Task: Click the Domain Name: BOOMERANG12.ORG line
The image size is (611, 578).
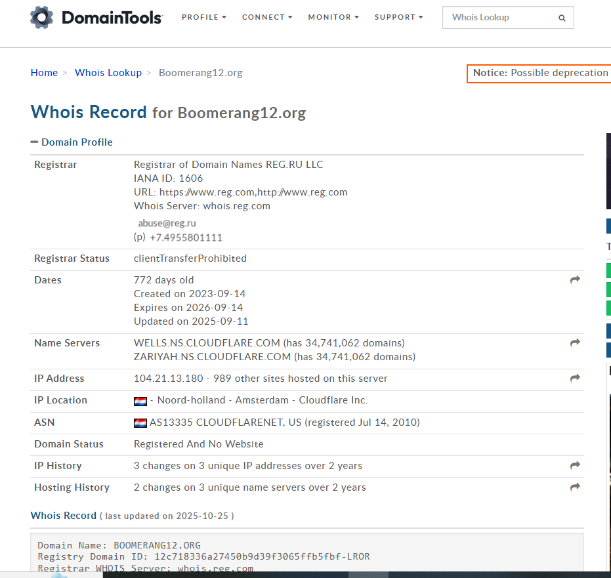Action: click(x=119, y=545)
